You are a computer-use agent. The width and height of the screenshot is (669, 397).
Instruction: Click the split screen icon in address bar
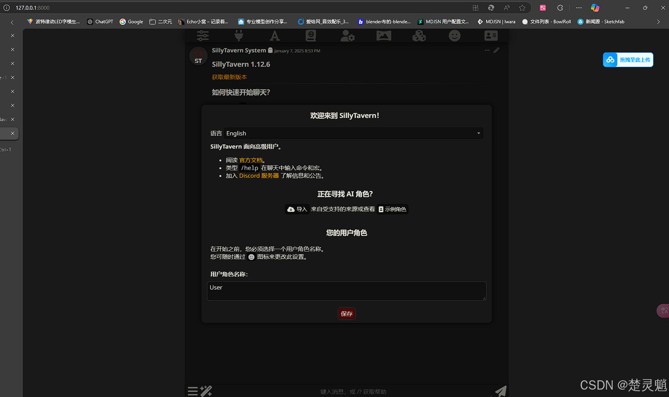[x=476, y=8]
